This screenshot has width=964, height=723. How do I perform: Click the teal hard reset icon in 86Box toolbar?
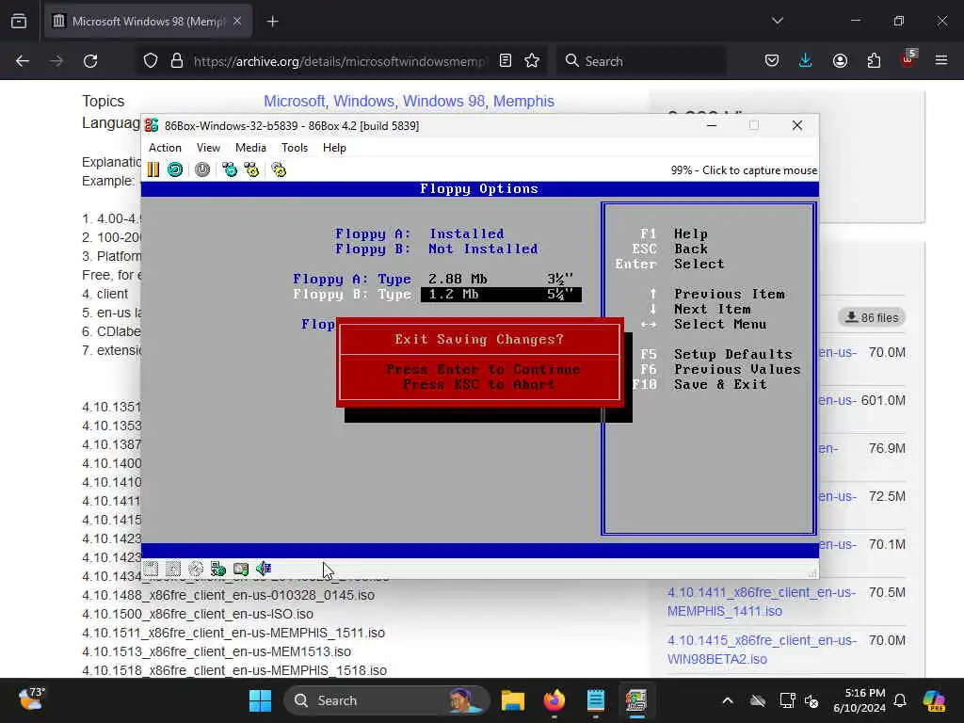point(175,169)
